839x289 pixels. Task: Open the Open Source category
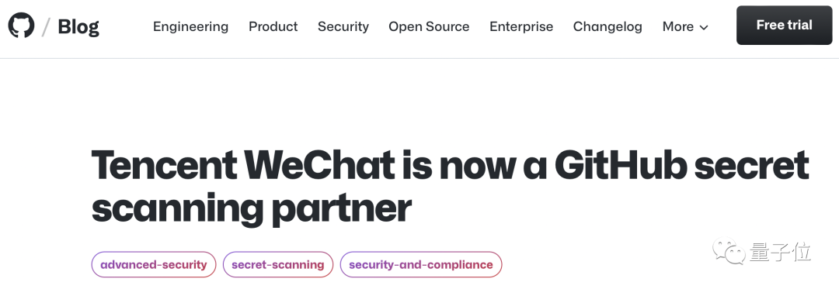coord(429,26)
